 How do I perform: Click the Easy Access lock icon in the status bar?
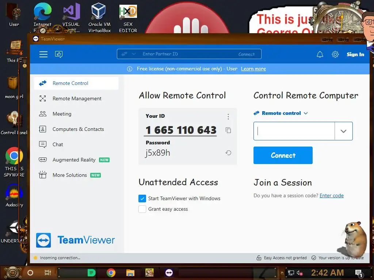259,258
